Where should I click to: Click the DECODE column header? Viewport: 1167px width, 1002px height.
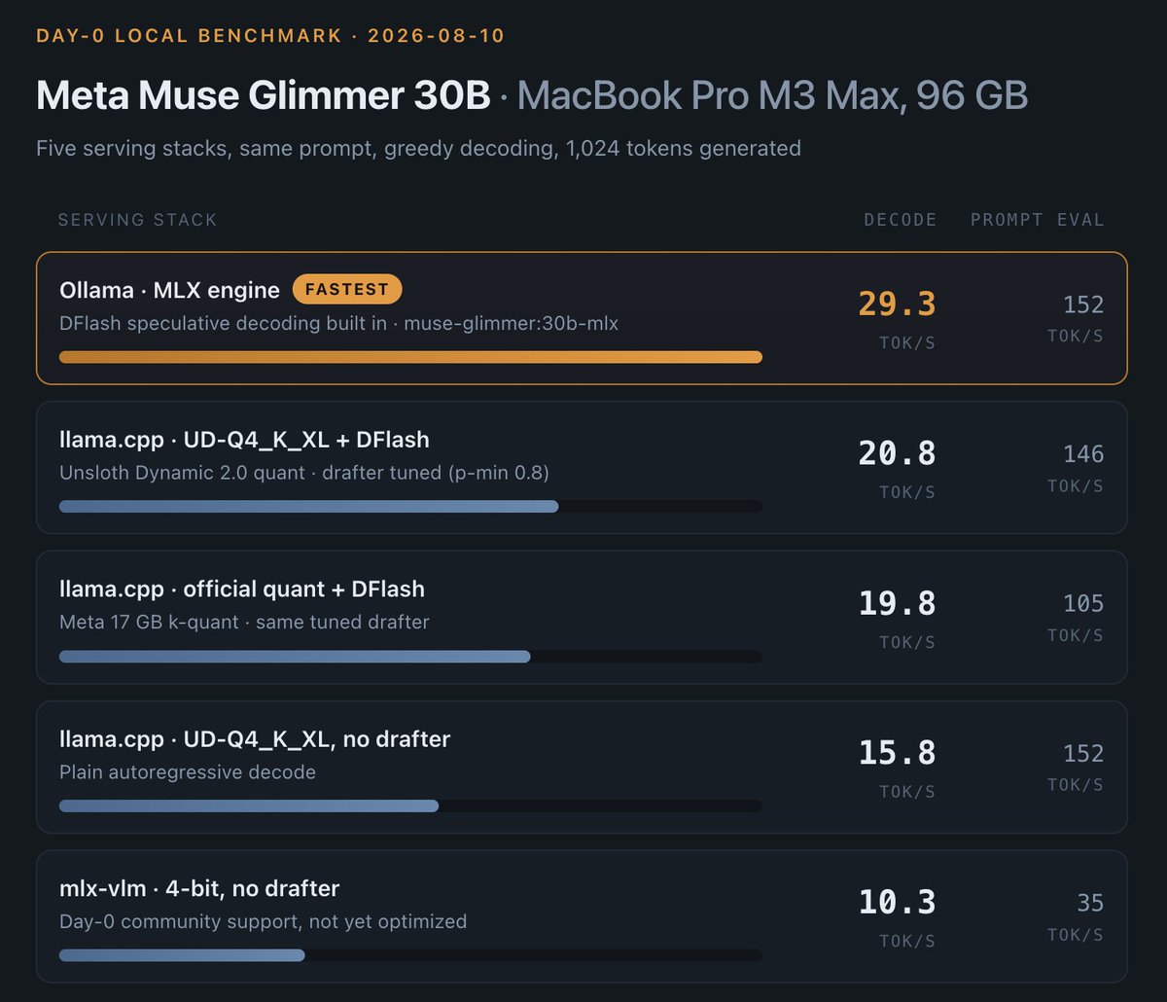[x=901, y=220]
